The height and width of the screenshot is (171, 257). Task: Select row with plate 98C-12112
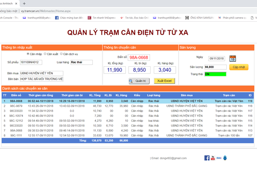[x=128, y=120]
